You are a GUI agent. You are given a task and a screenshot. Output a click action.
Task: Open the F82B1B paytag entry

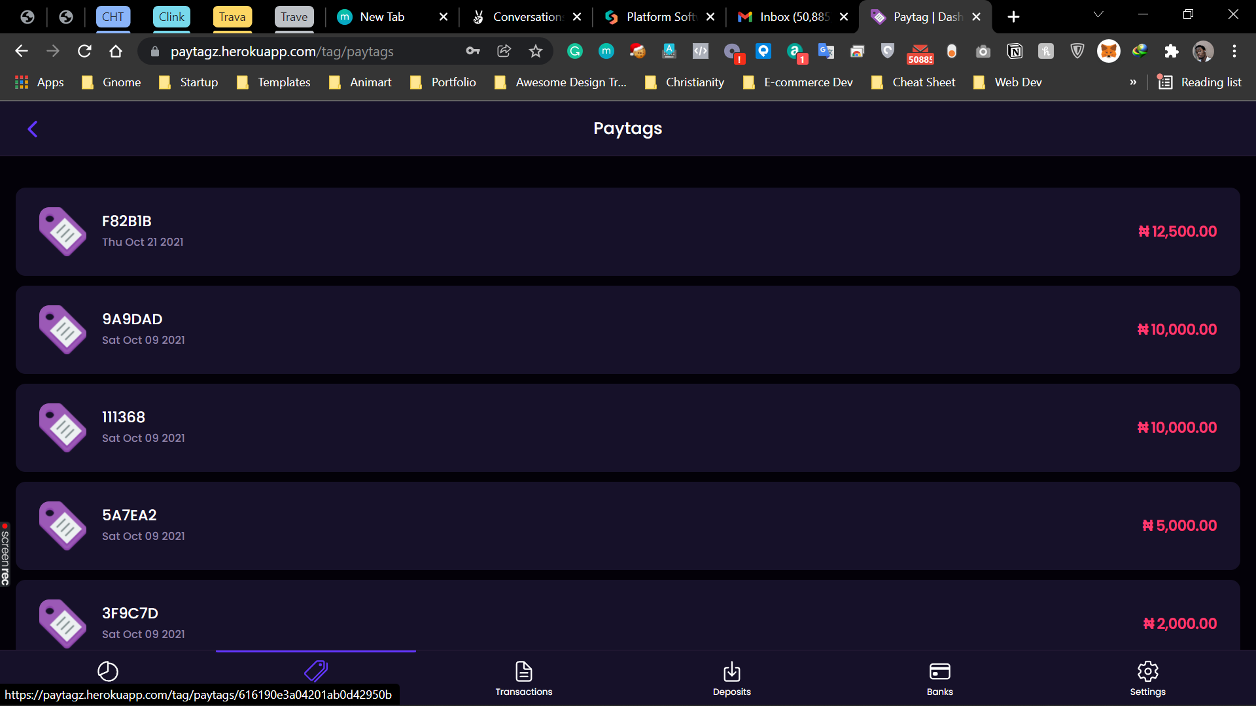tap(628, 231)
